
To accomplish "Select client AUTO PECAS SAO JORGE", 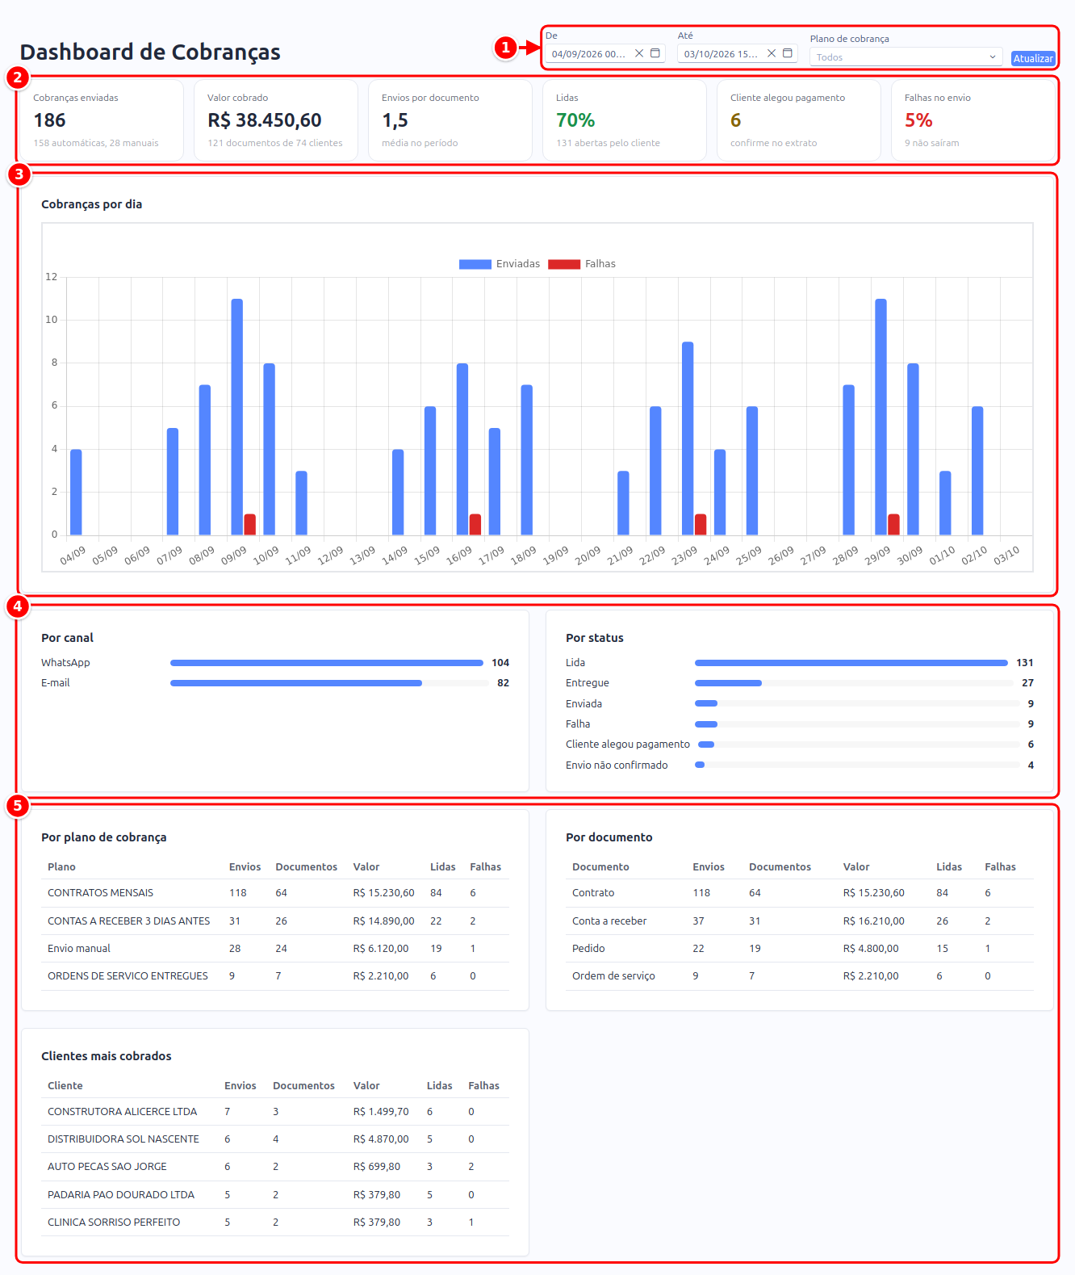I will (x=275, y=1167).
